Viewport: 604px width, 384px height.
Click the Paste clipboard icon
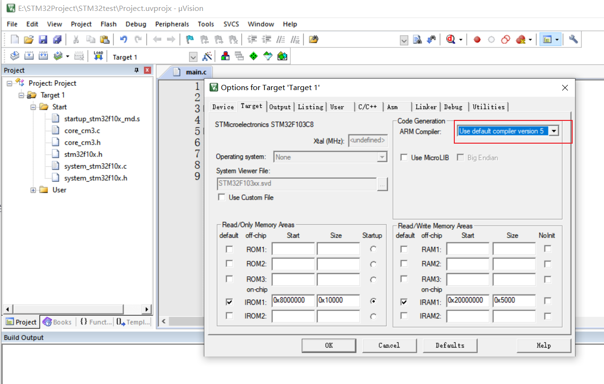pyautogui.click(x=105, y=40)
